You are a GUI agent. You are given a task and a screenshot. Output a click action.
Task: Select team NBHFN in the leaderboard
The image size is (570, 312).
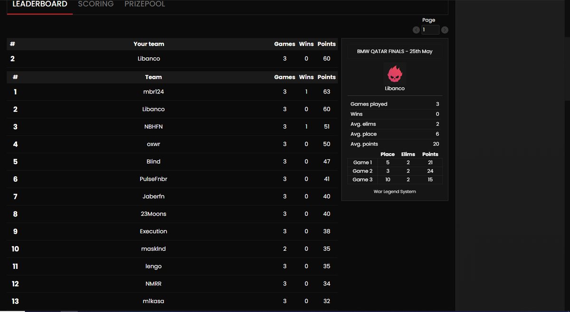click(x=172, y=127)
